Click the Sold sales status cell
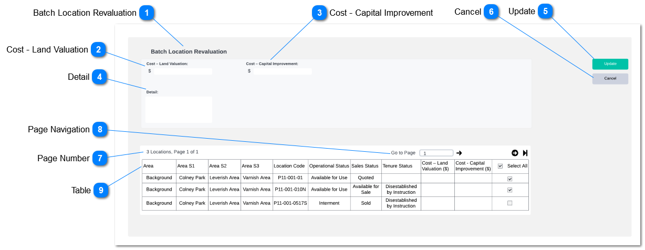 coord(366,203)
